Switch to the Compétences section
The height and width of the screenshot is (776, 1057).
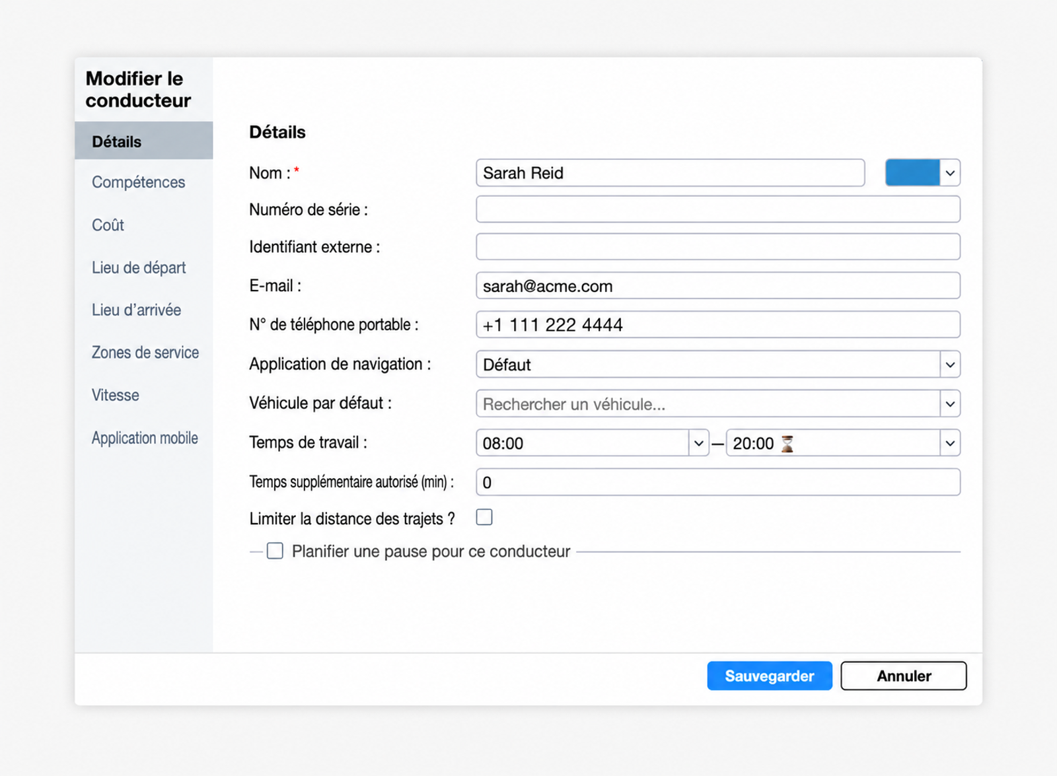pos(138,182)
